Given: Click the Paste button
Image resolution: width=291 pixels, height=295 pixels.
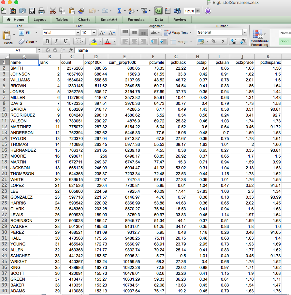Looking at the screenshot, I should click(7, 37).
